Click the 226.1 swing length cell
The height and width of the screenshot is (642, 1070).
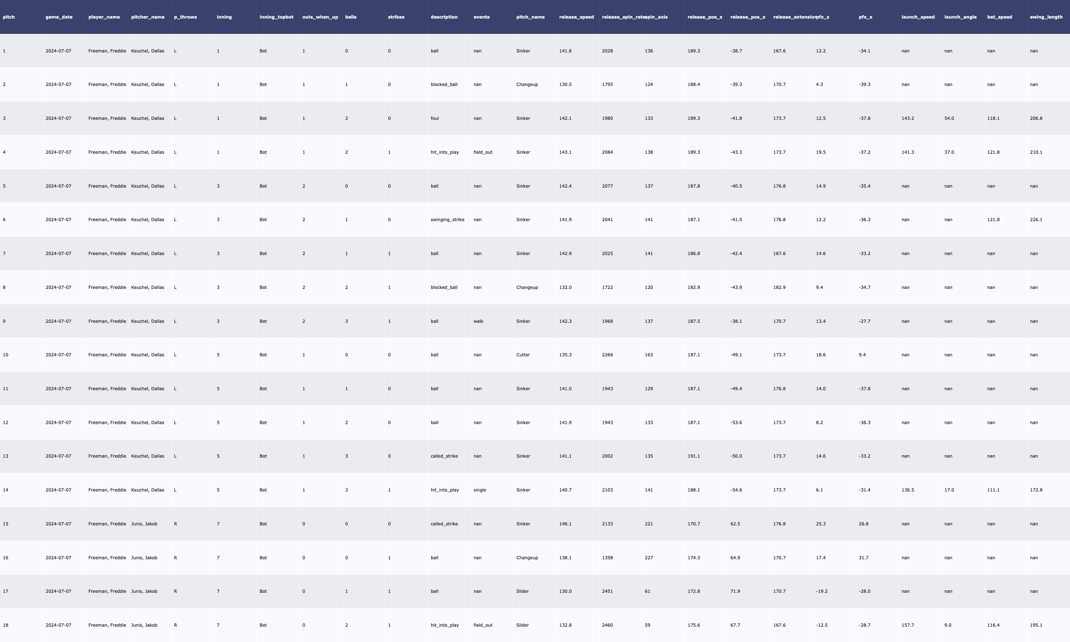coord(1036,220)
